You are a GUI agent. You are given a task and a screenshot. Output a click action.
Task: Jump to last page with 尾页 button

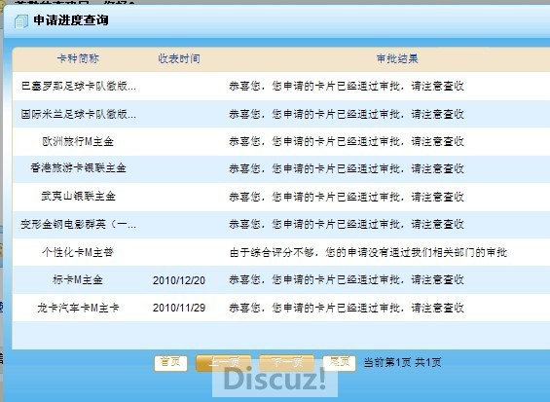point(339,363)
